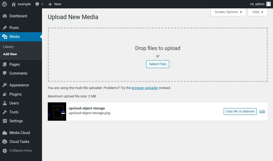Open the Appearance menu
Viewport: 273px width, 161px height.
pyautogui.click(x=19, y=85)
